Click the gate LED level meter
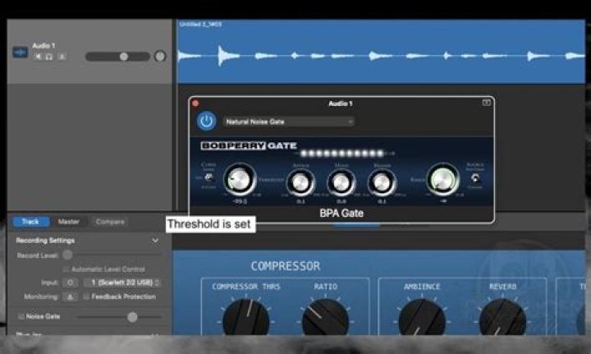 pos(342,154)
